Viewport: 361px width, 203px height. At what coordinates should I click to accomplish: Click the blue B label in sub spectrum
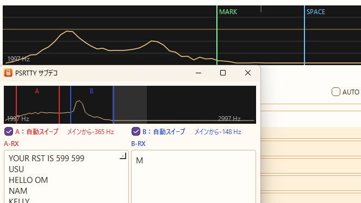click(91, 91)
